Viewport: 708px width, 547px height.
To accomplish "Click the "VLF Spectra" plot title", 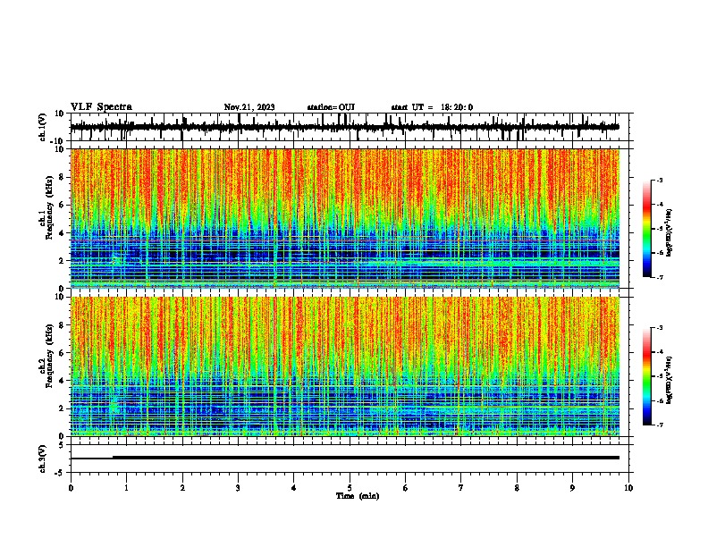I will point(101,107).
